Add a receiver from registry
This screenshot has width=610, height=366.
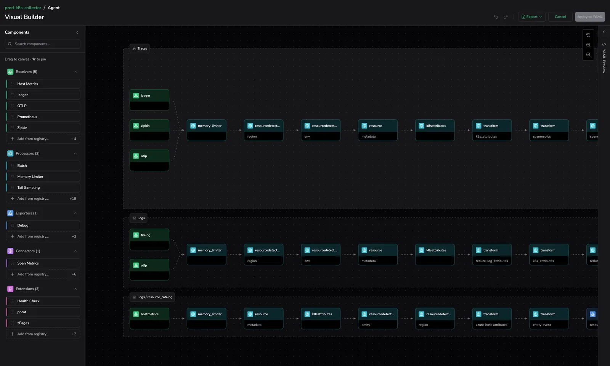coord(43,139)
